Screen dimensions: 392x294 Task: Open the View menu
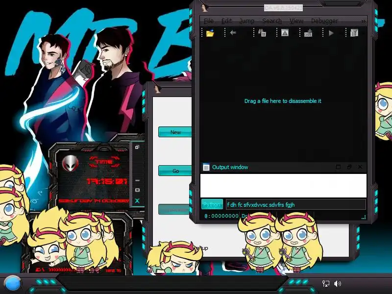(x=296, y=21)
